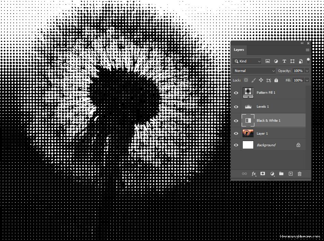Open the Kind filter dropdown

(247, 61)
